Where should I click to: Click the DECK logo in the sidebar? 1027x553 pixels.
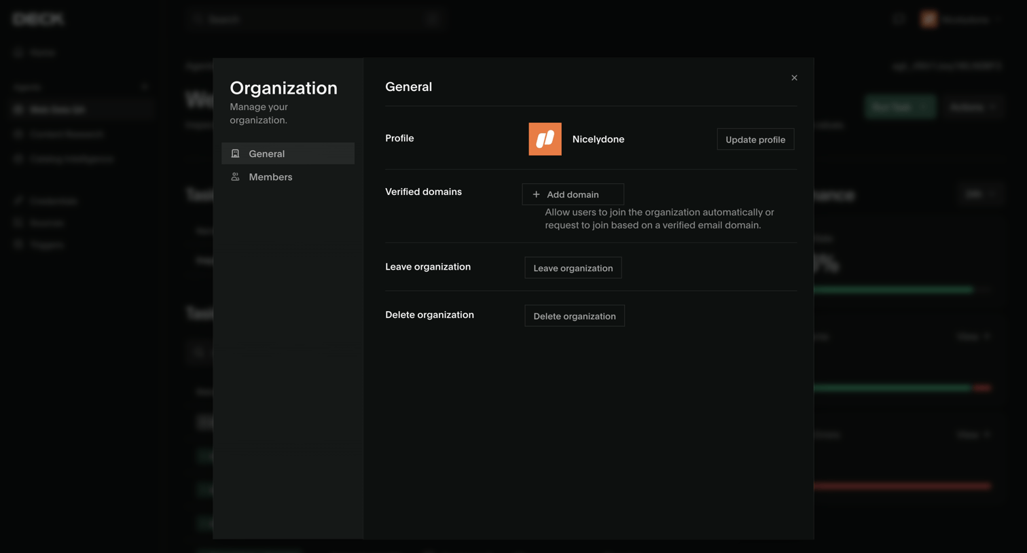[38, 19]
